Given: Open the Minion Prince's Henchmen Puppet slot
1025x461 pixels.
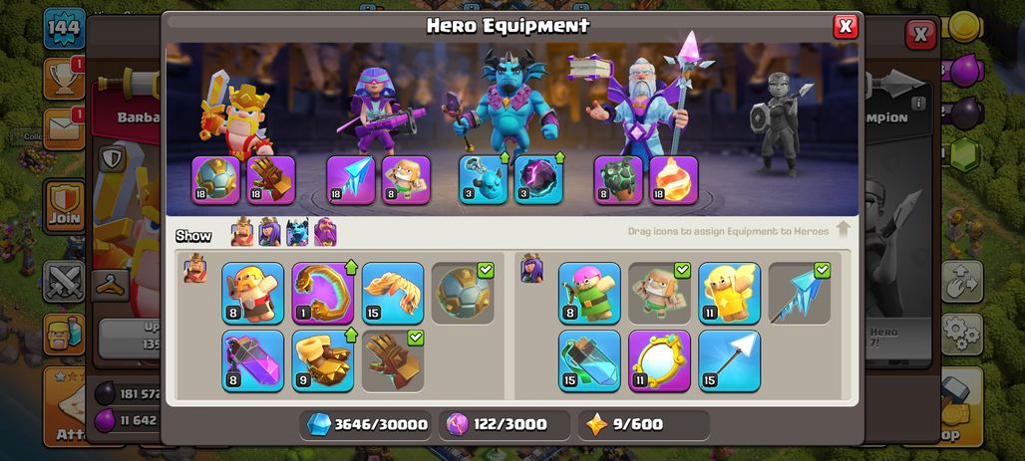Looking at the screenshot, I should tap(483, 180).
